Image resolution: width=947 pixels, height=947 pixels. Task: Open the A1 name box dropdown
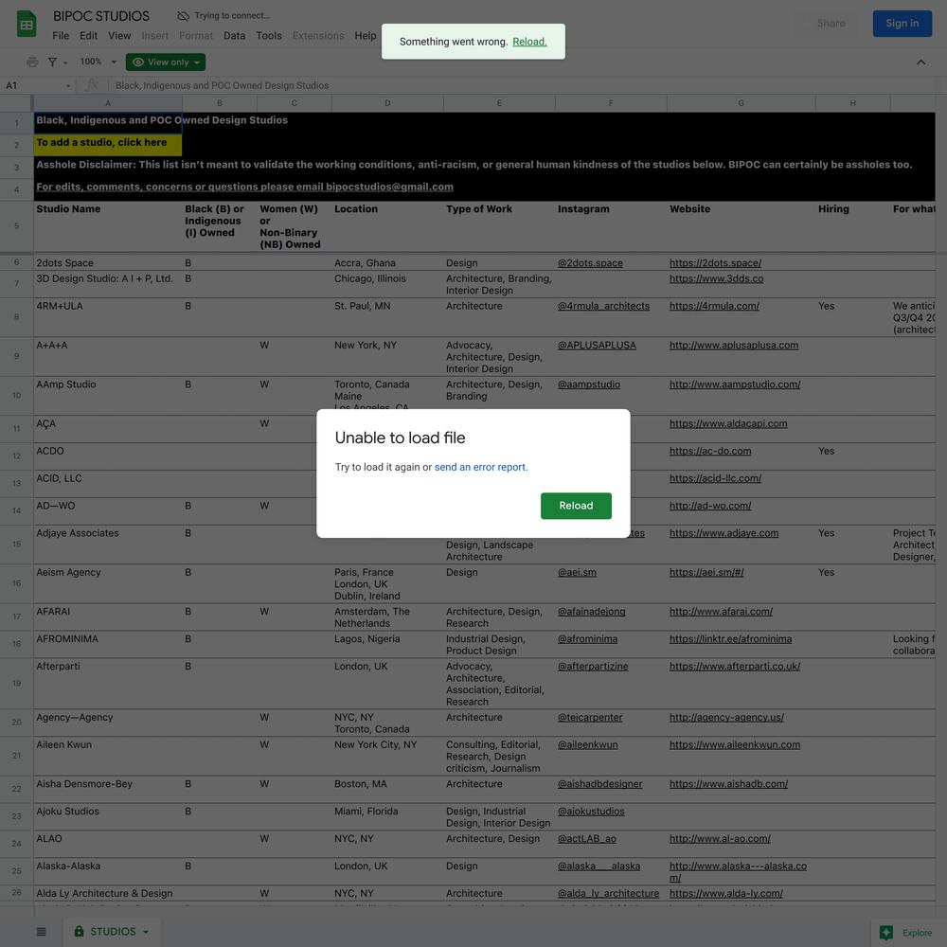(x=68, y=86)
